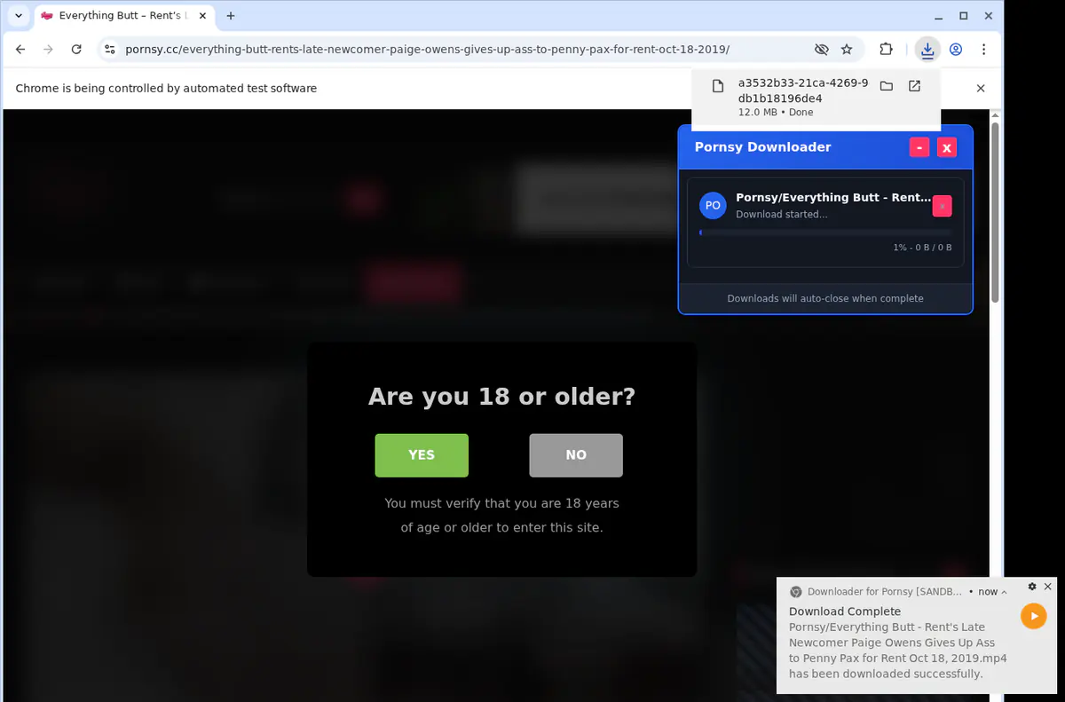1065x702 pixels.
Task: Click NO on the age verification
Action: (x=576, y=455)
